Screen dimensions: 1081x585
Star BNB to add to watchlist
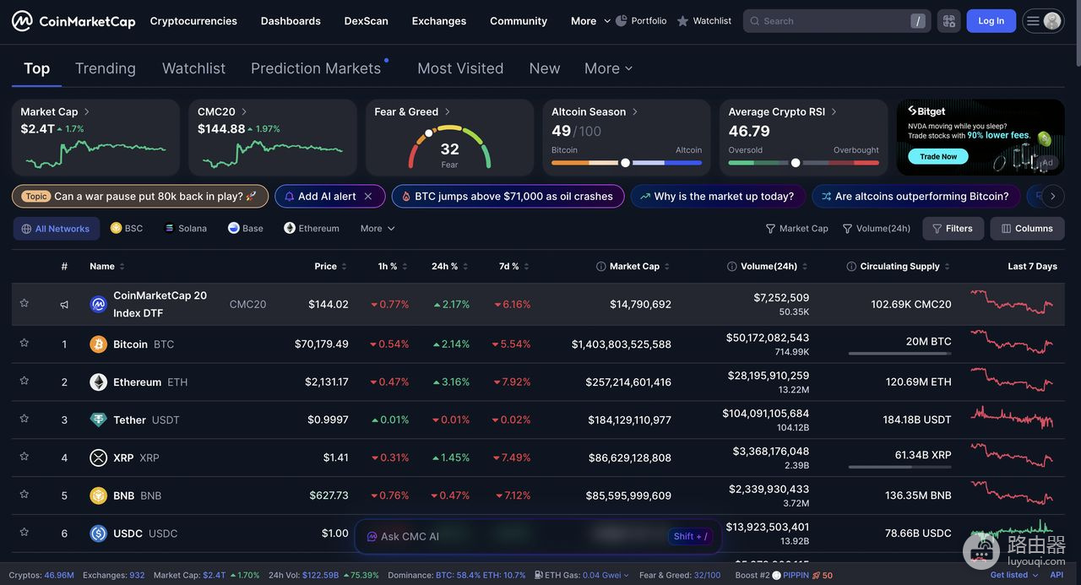pos(24,495)
